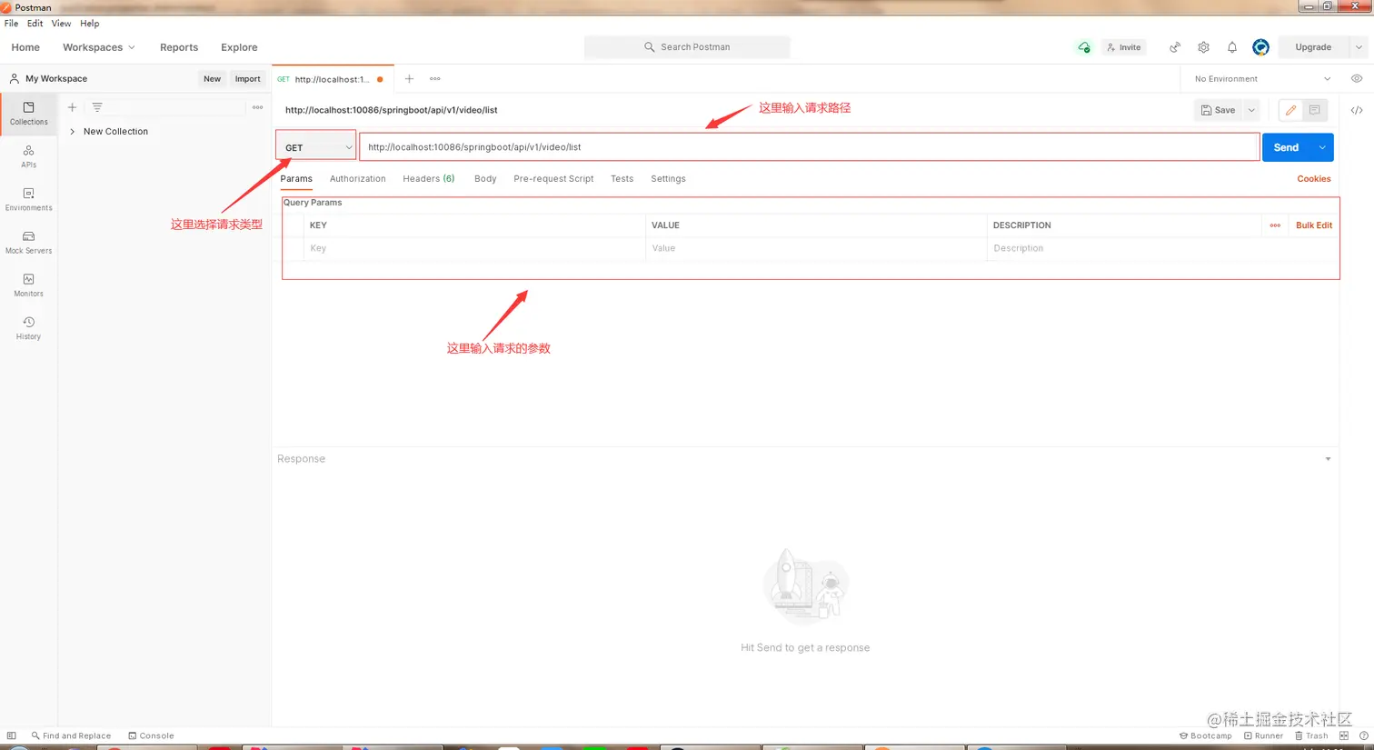Screen dimensions: 1374x750
Task: Click the request URL input field
Action: pos(809,147)
